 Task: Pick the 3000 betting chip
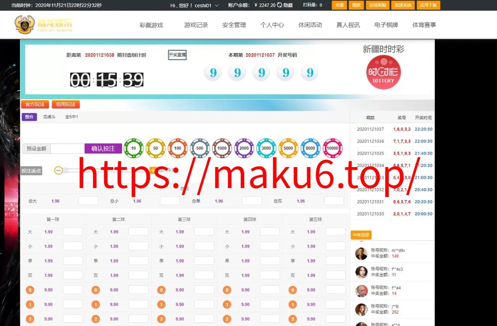[266, 148]
